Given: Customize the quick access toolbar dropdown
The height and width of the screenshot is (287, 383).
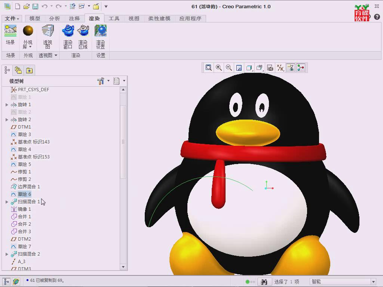Looking at the screenshot, I should point(106,6).
